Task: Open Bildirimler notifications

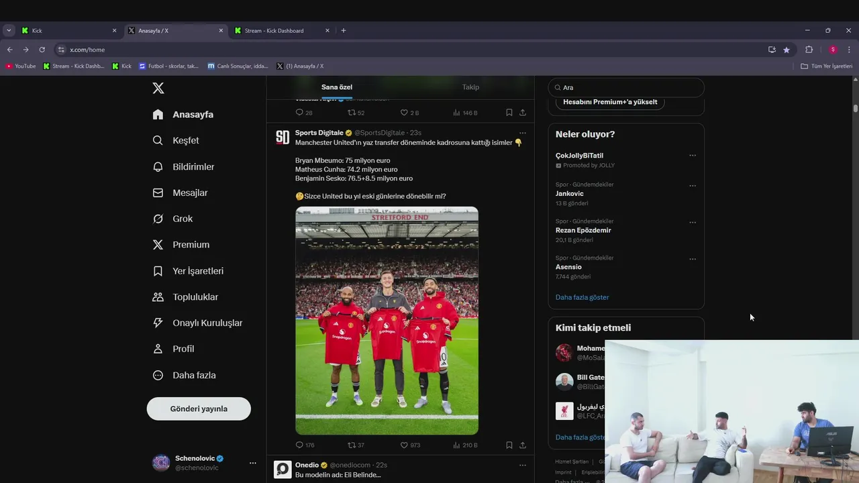Action: point(183,167)
